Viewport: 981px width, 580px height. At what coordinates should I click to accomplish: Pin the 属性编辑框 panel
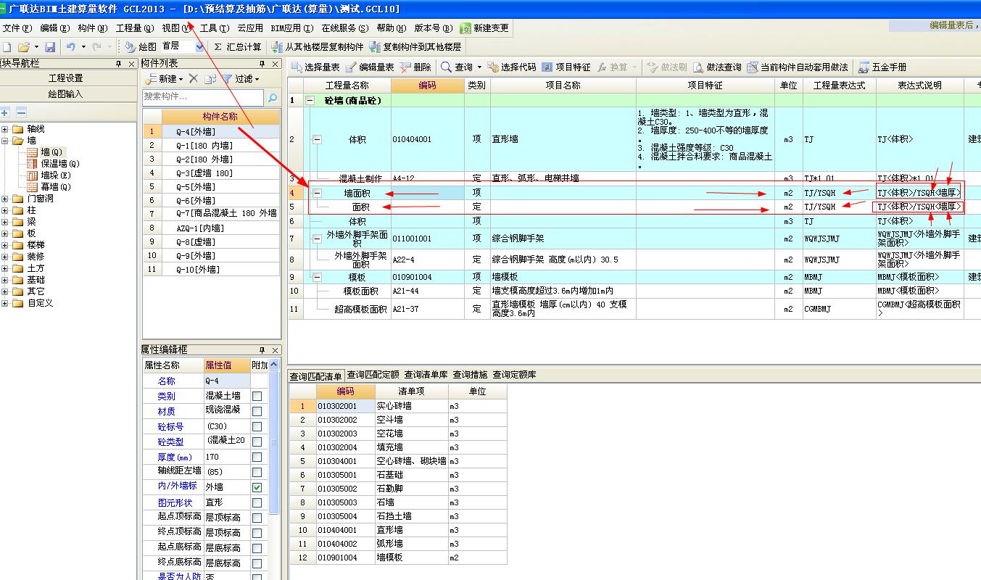262,350
